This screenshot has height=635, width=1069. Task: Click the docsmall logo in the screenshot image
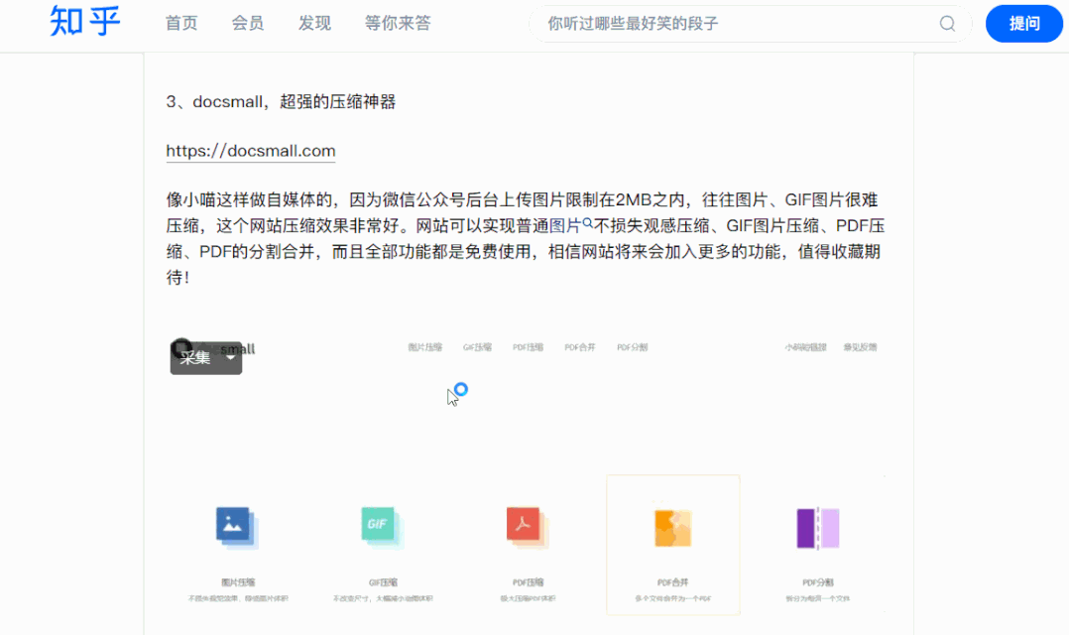coord(212,348)
